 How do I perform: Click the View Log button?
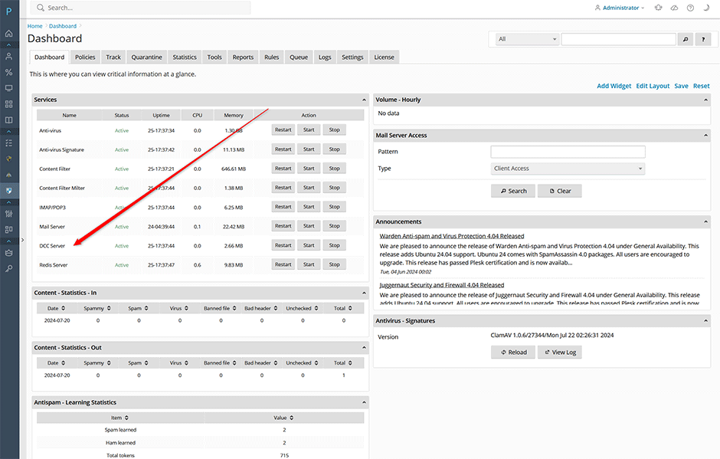(560, 352)
